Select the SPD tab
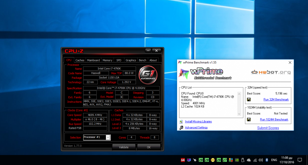This screenshot has height=165, width=308. [x=119, y=60]
